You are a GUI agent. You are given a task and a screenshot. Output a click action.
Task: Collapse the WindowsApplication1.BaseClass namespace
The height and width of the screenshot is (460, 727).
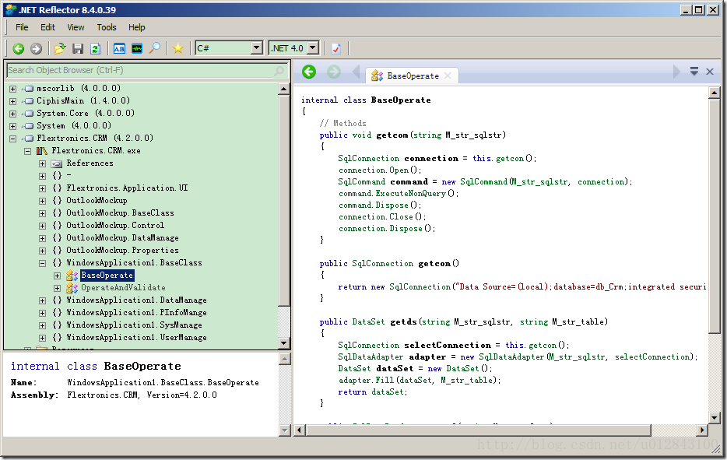coord(42,263)
